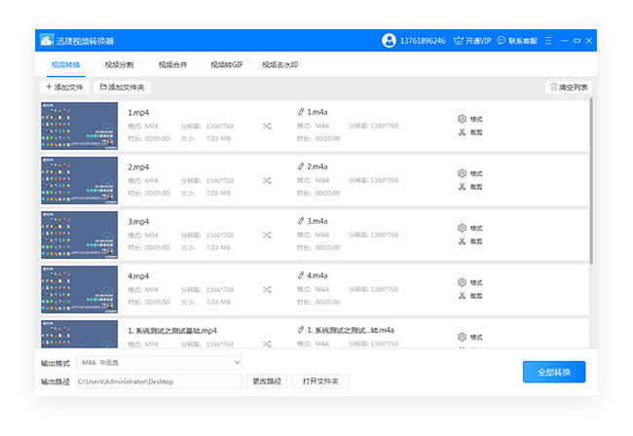The width and height of the screenshot is (633, 436).
Task: Click the file name 2.mp4
Action: pyautogui.click(x=138, y=167)
